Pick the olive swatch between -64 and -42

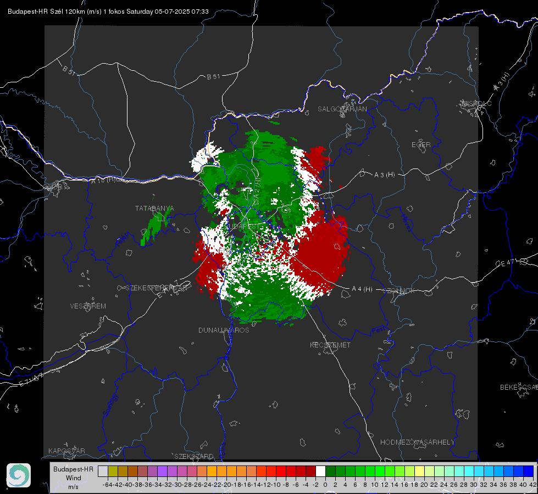point(113,471)
